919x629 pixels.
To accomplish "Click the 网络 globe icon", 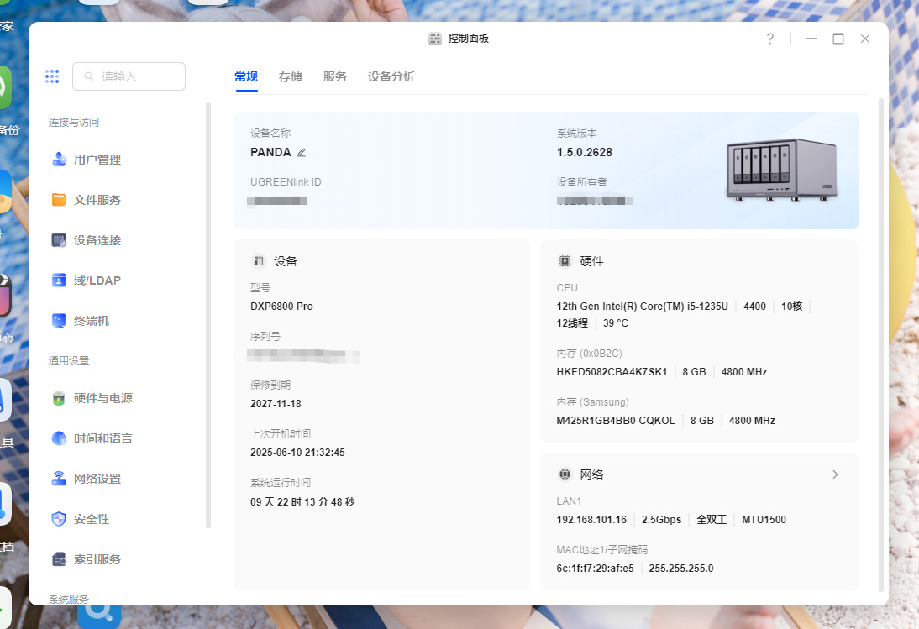I will (x=565, y=474).
